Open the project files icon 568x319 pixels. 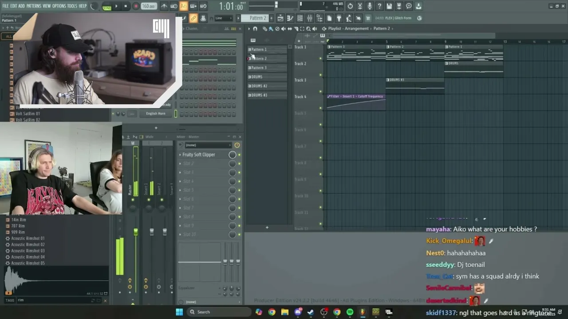click(329, 18)
